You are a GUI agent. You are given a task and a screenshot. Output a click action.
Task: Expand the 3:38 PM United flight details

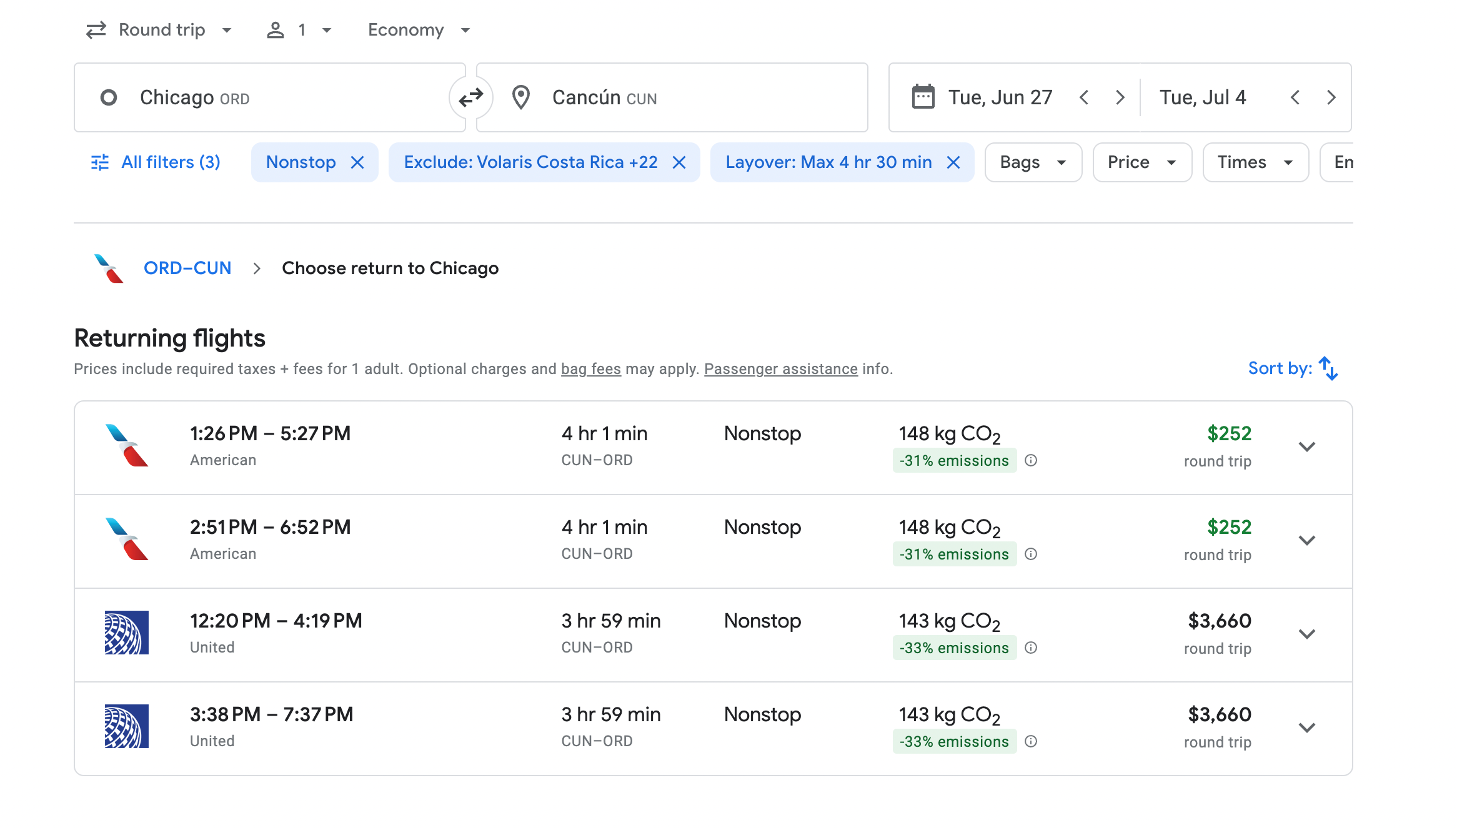(1306, 728)
